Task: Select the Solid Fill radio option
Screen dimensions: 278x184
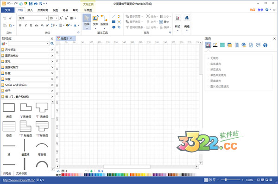Action: tap(214, 64)
